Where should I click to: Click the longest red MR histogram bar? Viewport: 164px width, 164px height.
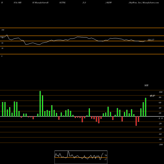(x=136, y=121)
